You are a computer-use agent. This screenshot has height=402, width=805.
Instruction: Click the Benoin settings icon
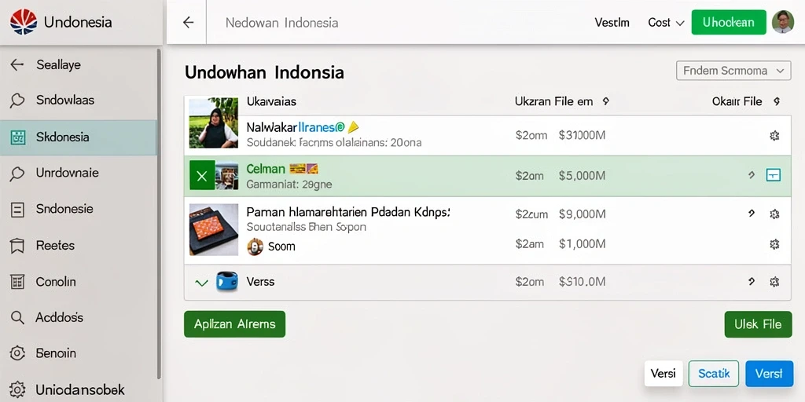[x=17, y=353]
